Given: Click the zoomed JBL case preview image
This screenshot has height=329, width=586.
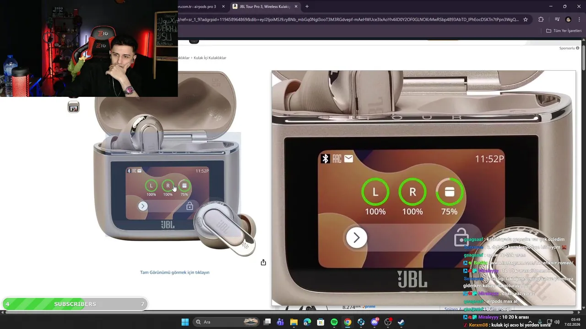Looking at the screenshot, I should click(423, 188).
